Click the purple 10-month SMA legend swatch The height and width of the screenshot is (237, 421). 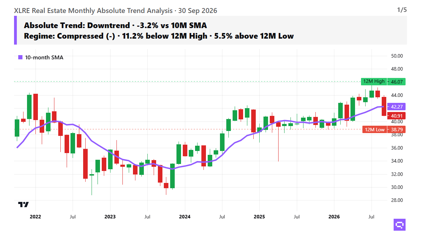[20, 57]
